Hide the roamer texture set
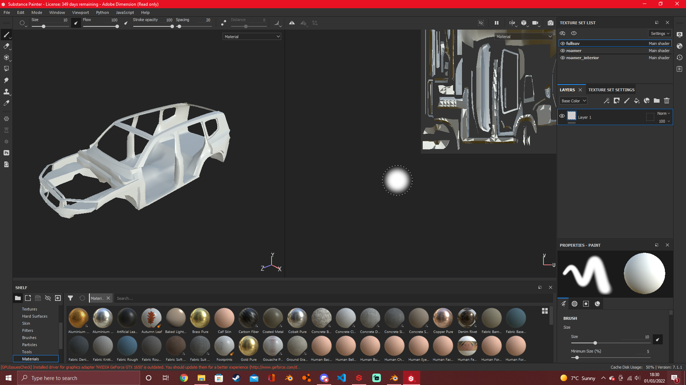 (562, 51)
